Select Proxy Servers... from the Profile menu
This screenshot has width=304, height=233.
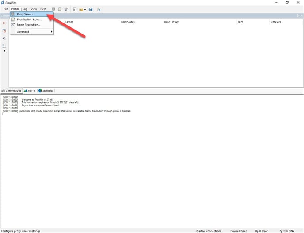[x=32, y=14]
